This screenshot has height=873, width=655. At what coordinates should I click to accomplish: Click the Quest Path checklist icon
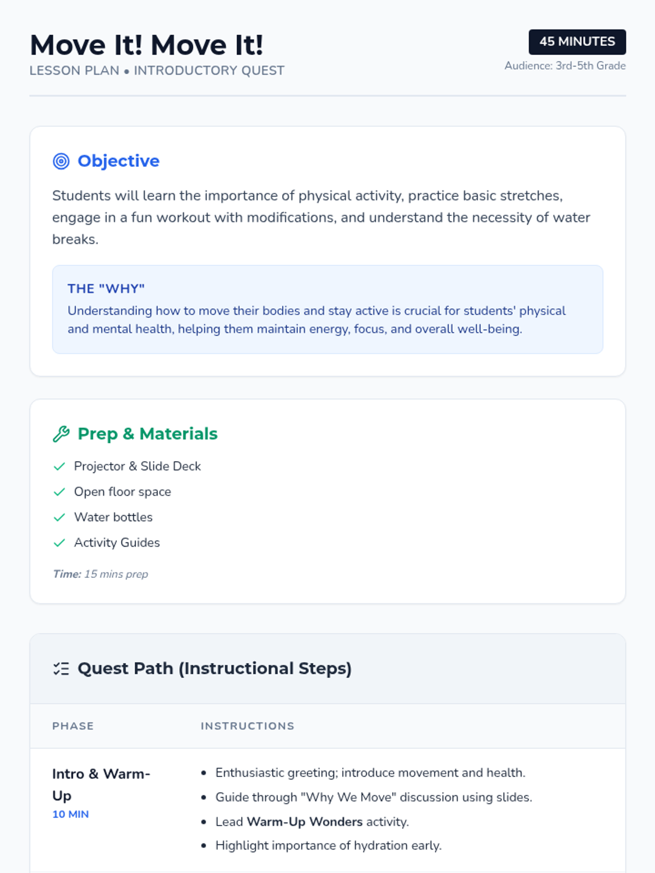61,669
